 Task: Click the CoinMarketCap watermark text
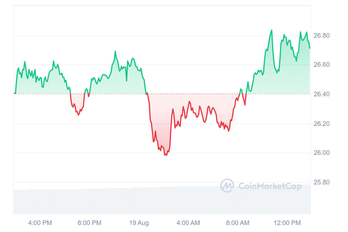270,186
